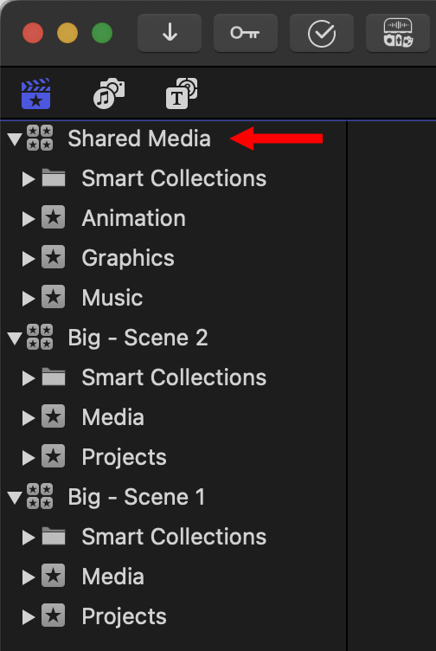
Task: Expand Smart Collections under Shared Media
Action: (29, 179)
